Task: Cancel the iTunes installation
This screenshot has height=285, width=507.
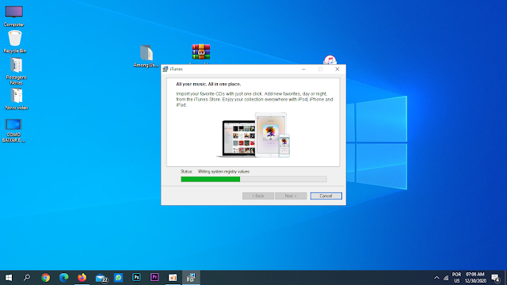Action: [326, 196]
